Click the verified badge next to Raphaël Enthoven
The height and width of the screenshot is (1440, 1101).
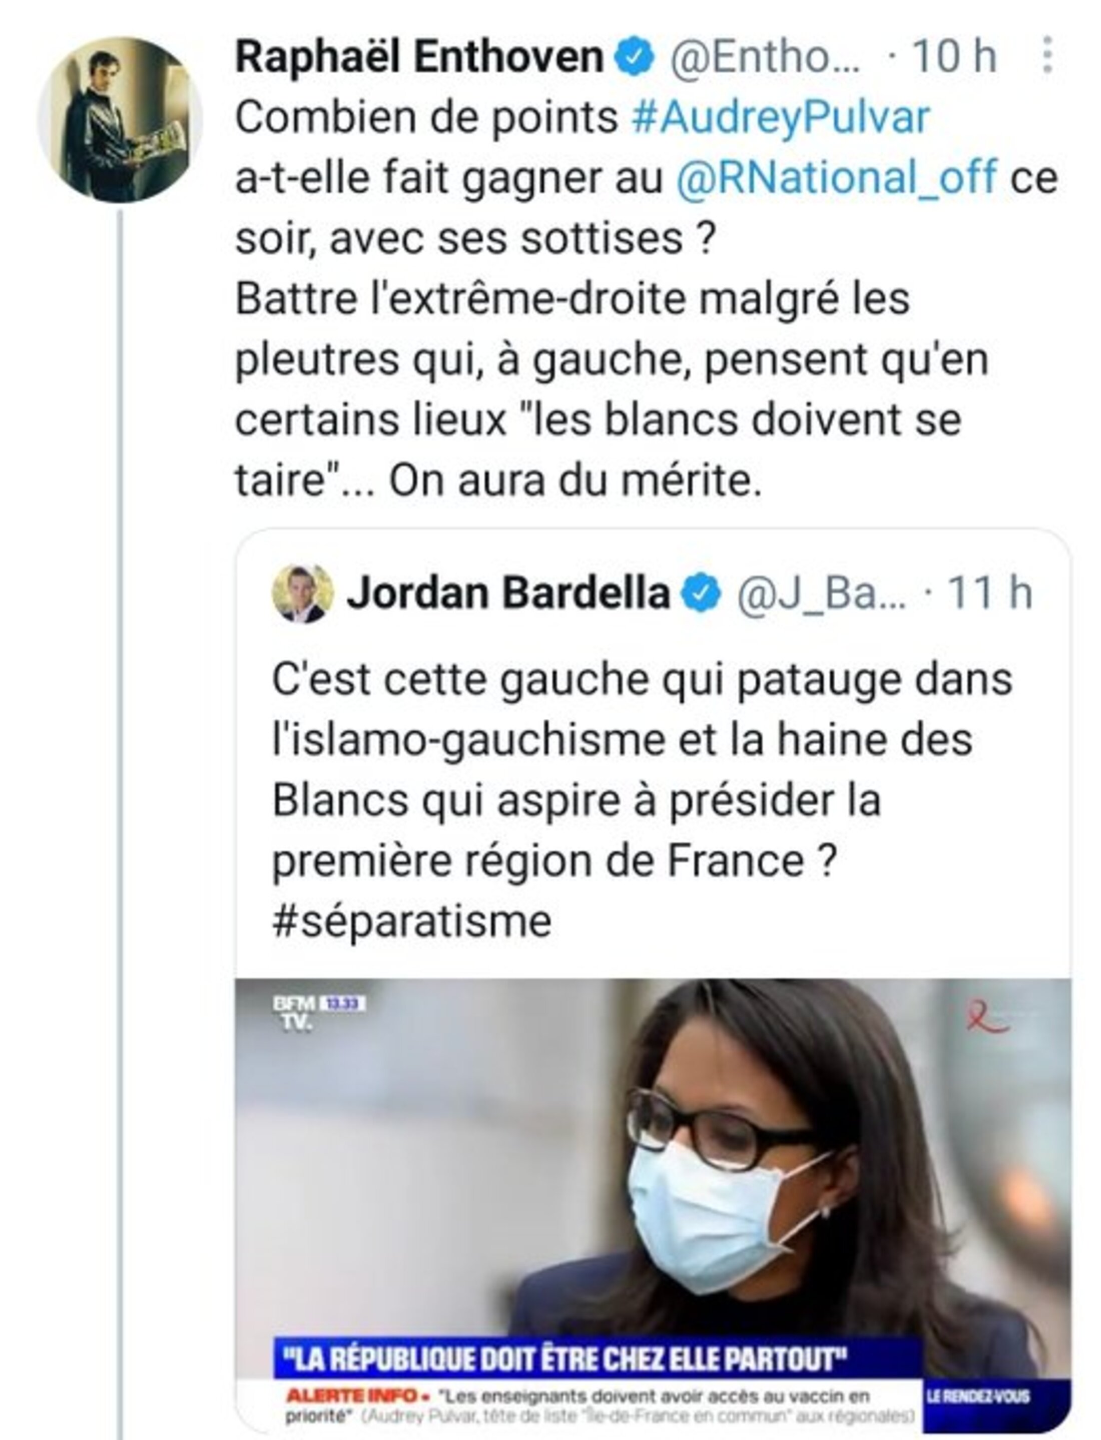[634, 57]
